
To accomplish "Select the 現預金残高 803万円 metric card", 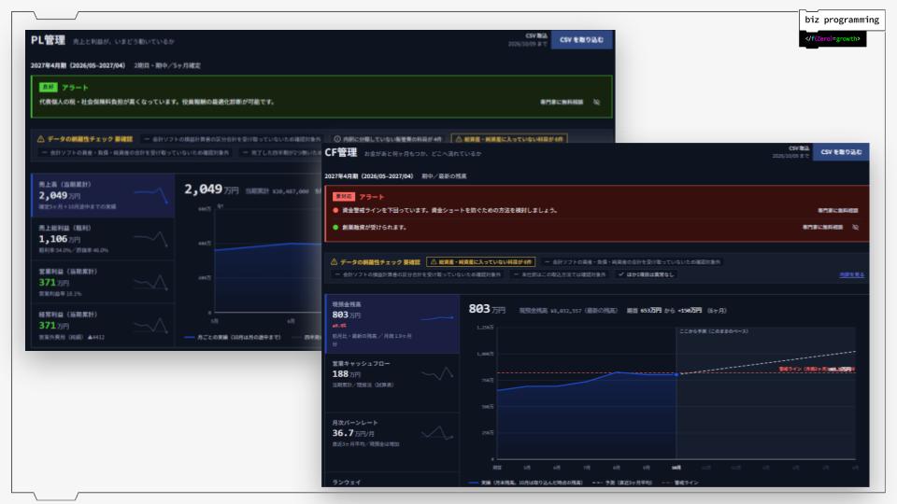I will pos(392,324).
